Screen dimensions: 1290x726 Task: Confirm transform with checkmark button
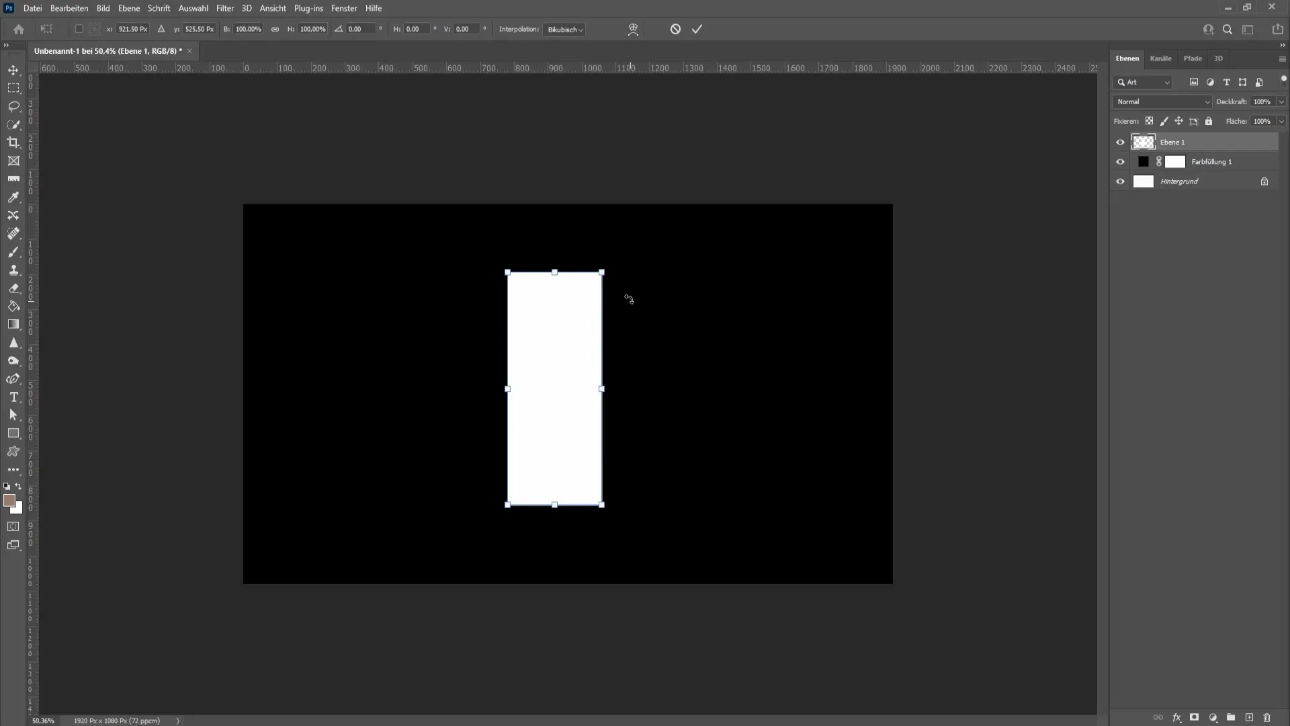click(x=698, y=30)
